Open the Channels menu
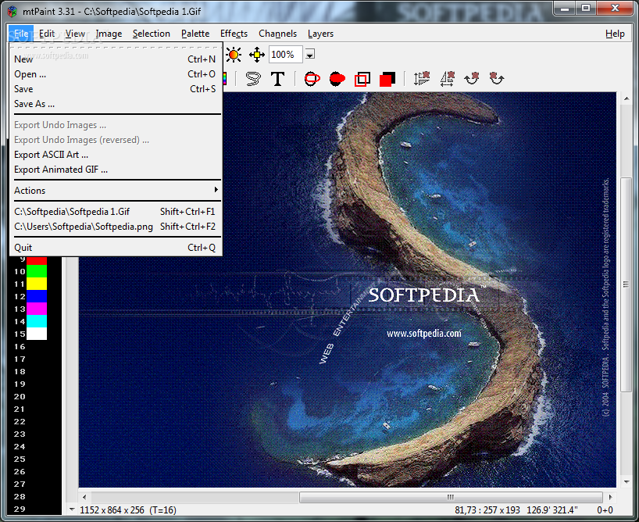 [x=277, y=34]
